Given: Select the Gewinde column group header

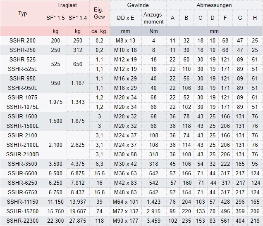Looking at the screenshot, I should [x=139, y=5].
